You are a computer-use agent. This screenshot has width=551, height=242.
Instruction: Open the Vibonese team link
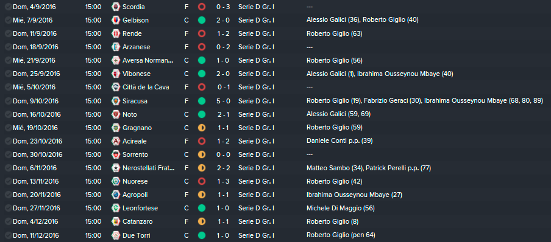(x=137, y=74)
